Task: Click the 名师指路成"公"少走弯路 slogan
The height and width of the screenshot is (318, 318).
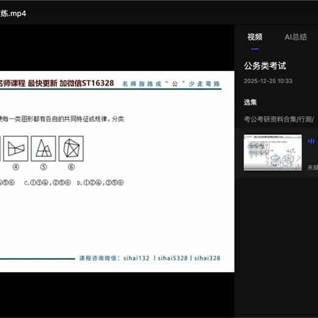Action: (171, 84)
